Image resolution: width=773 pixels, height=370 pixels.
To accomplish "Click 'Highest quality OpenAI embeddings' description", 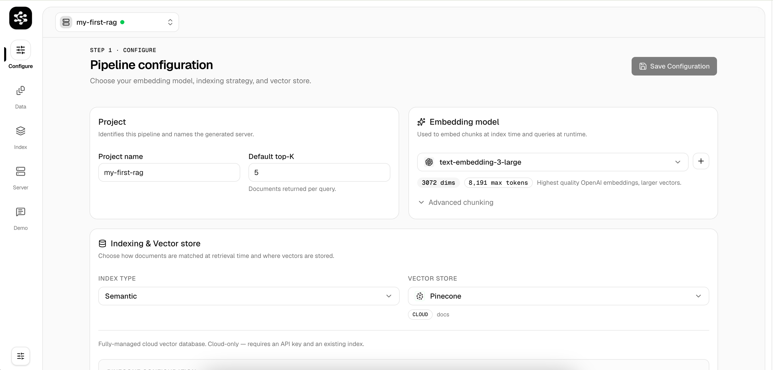I will [x=609, y=183].
